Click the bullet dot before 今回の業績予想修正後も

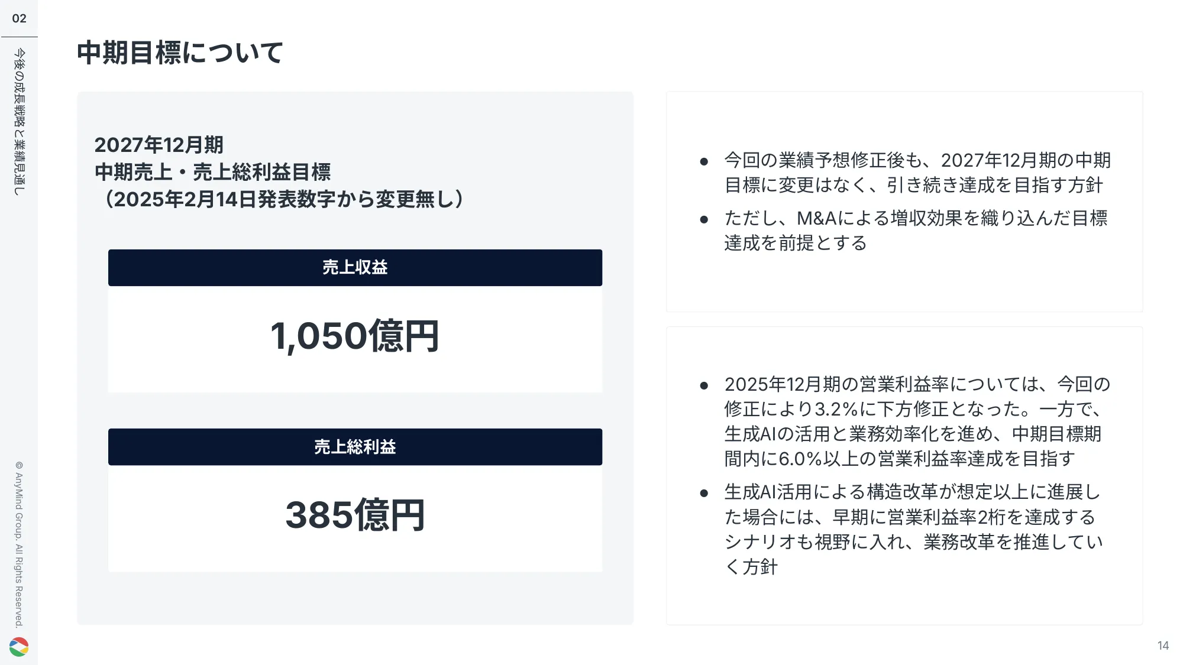pyautogui.click(x=704, y=161)
